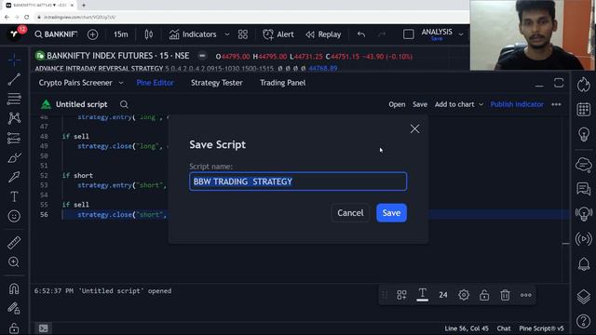This screenshot has height=335, width=596.
Task: Open drawing toolbar templates icon
Action: tap(401, 295)
